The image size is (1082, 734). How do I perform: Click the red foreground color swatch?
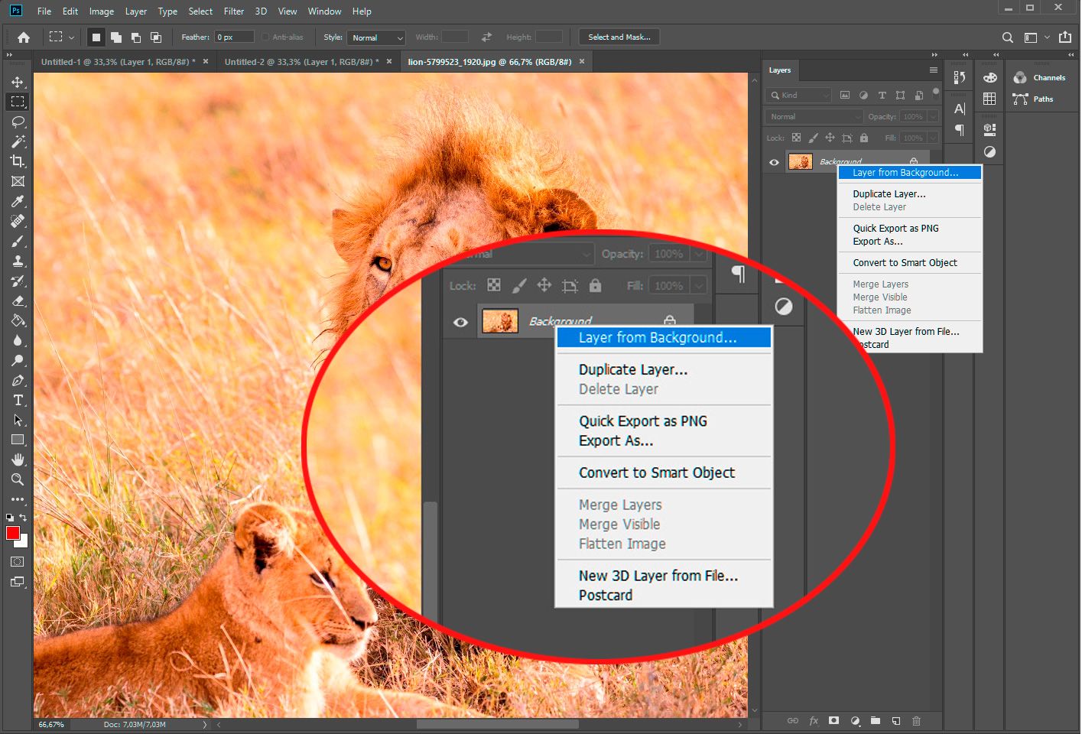(x=12, y=533)
